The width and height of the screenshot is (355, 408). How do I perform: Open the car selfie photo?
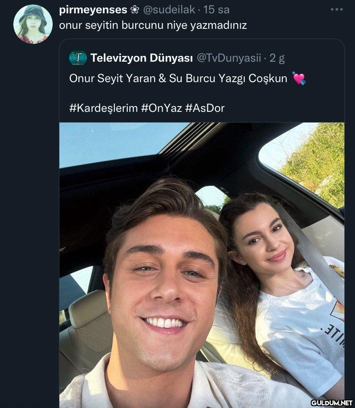202,266
